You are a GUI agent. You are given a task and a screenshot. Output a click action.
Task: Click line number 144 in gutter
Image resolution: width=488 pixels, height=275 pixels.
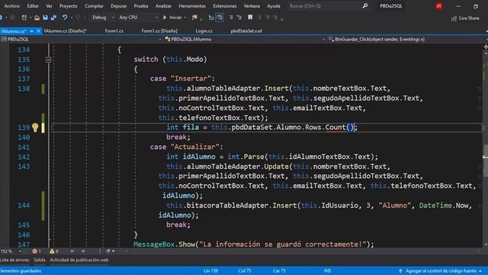[x=24, y=205]
